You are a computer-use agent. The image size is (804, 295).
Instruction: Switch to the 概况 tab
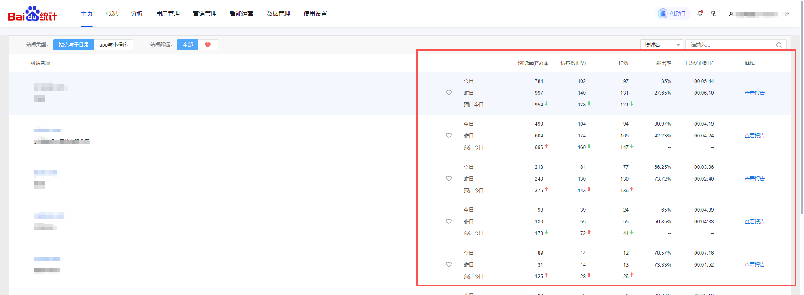click(112, 13)
